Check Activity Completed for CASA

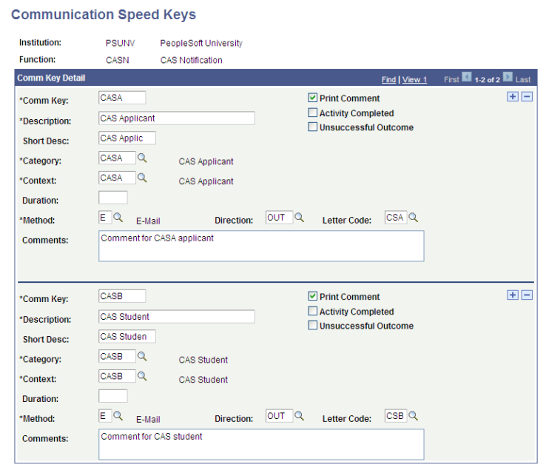(313, 113)
